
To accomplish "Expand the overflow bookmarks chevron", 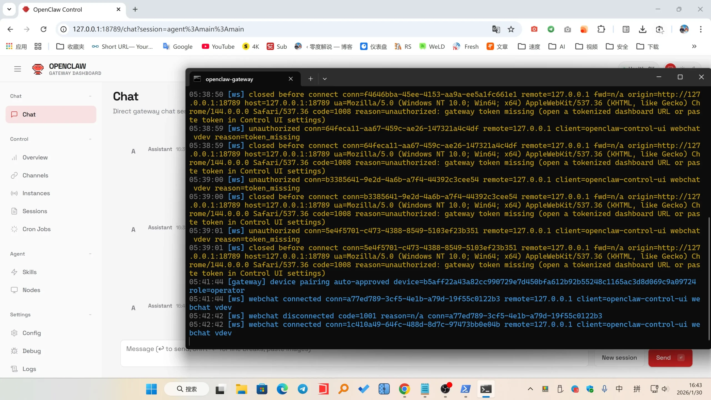I will pyautogui.click(x=694, y=46).
